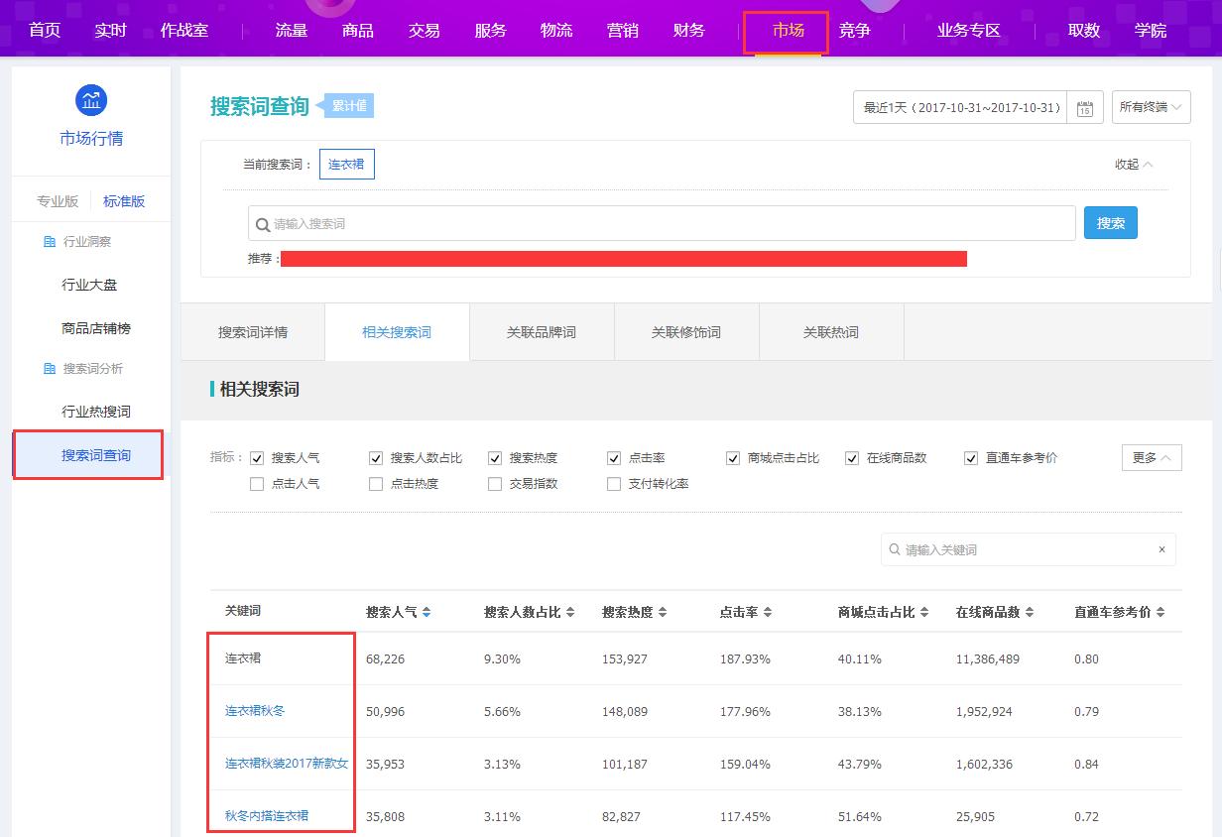Enable the 交易指数 checkbox
Image resolution: width=1222 pixels, height=837 pixels.
[494, 485]
